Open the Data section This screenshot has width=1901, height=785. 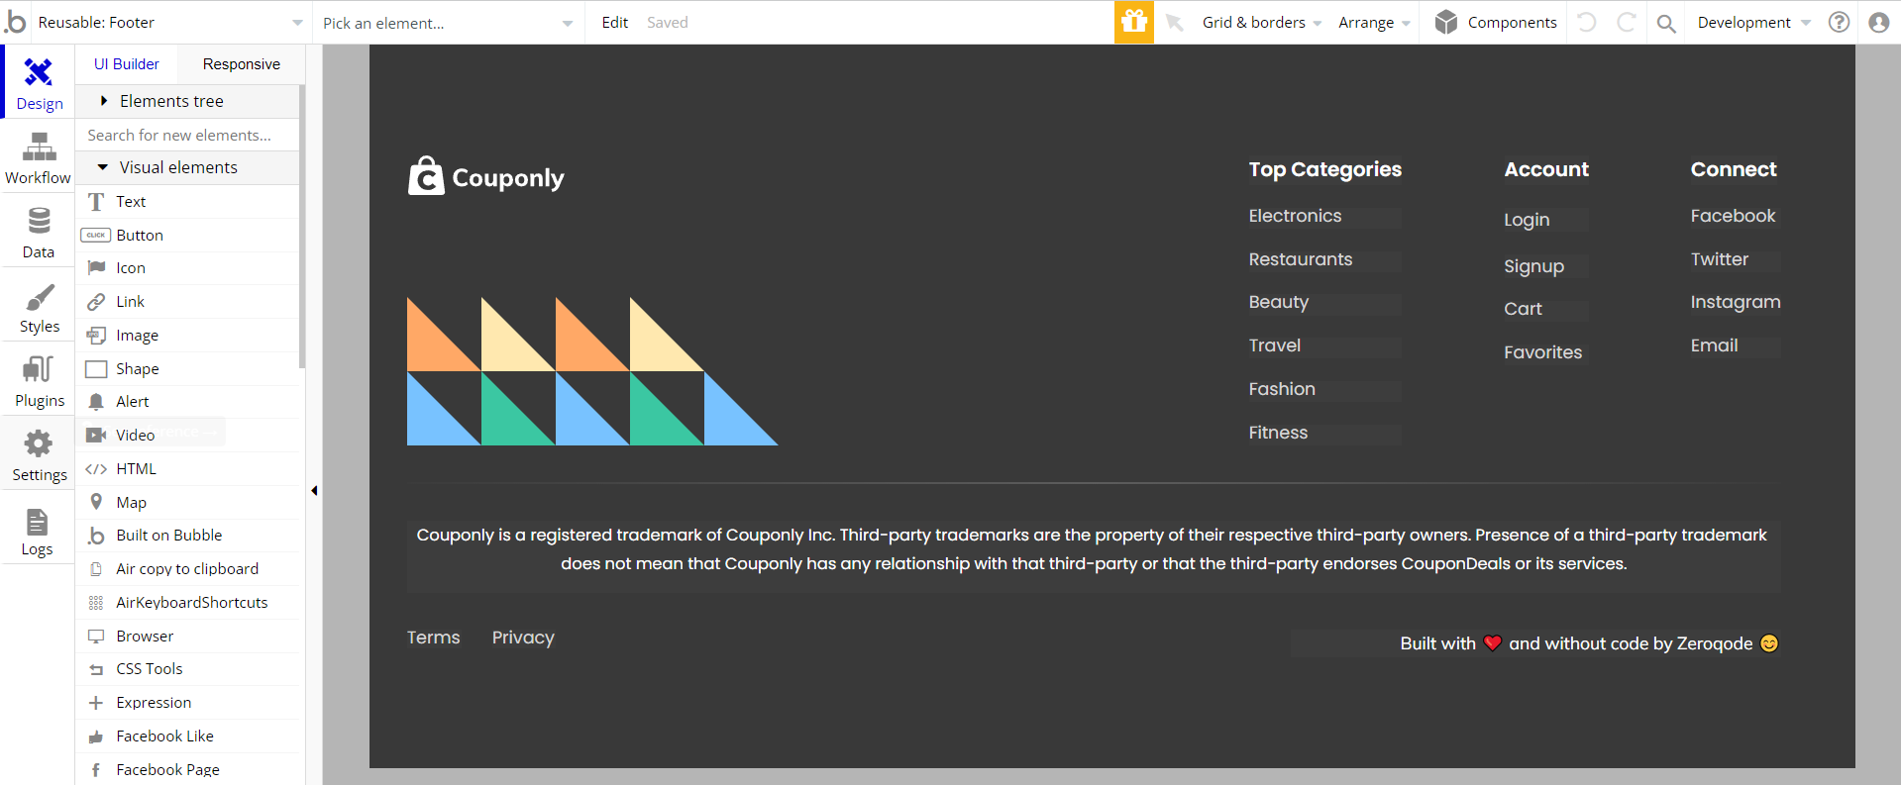[38, 231]
